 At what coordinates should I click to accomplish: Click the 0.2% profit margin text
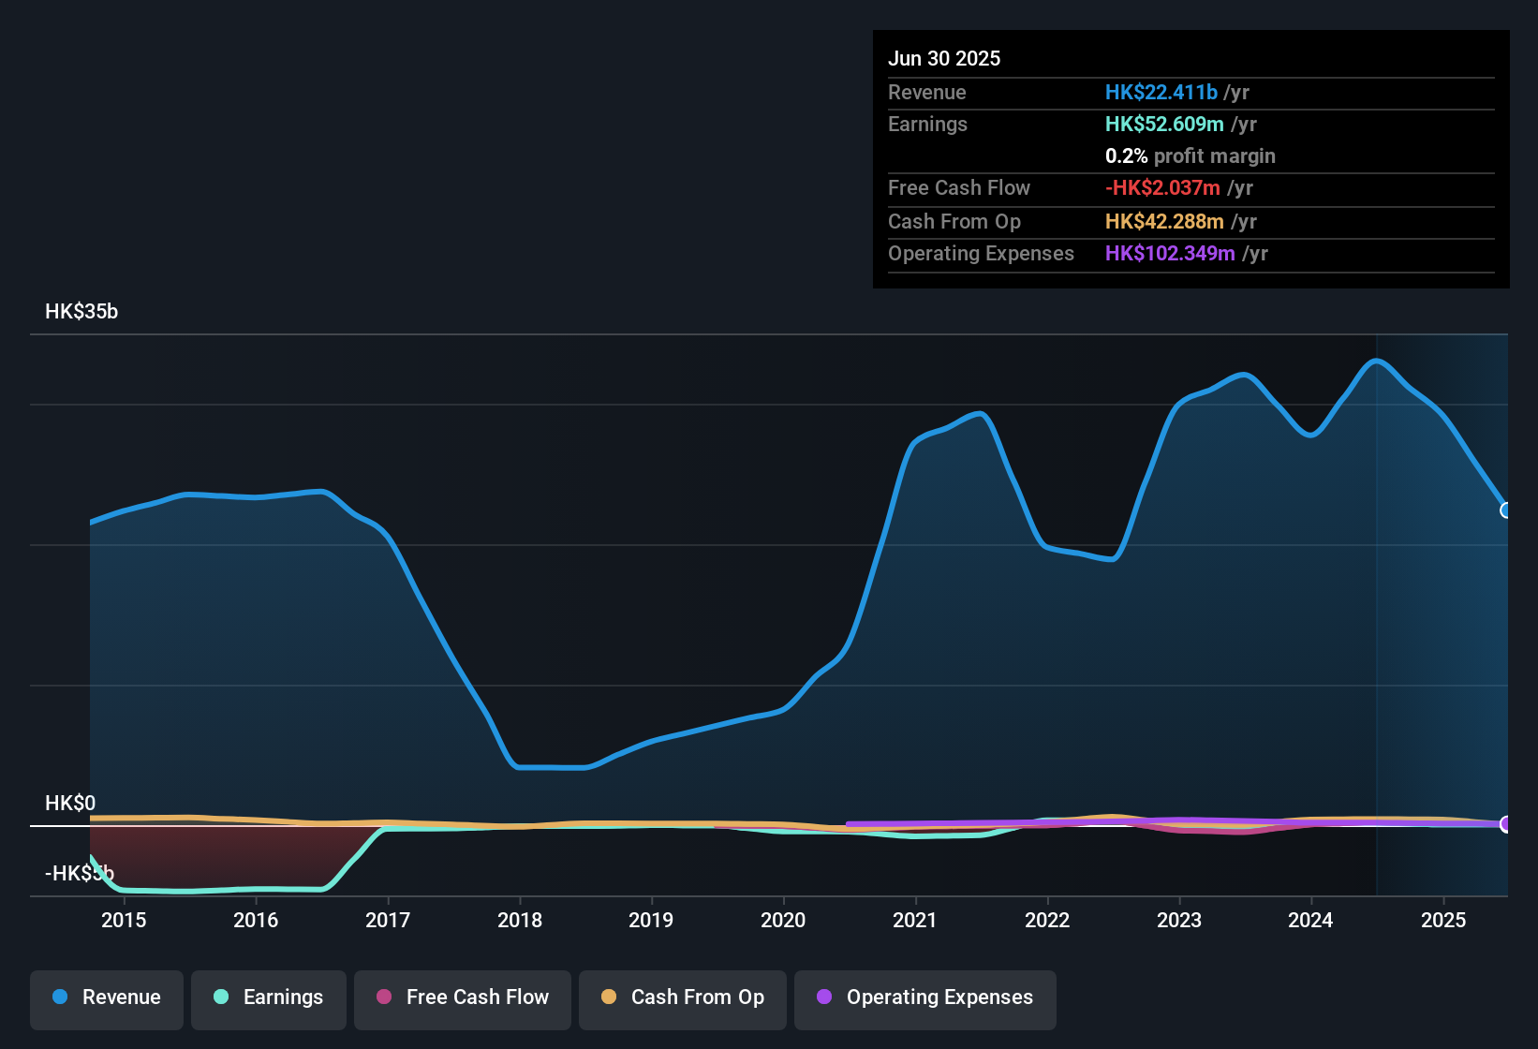coord(1190,155)
